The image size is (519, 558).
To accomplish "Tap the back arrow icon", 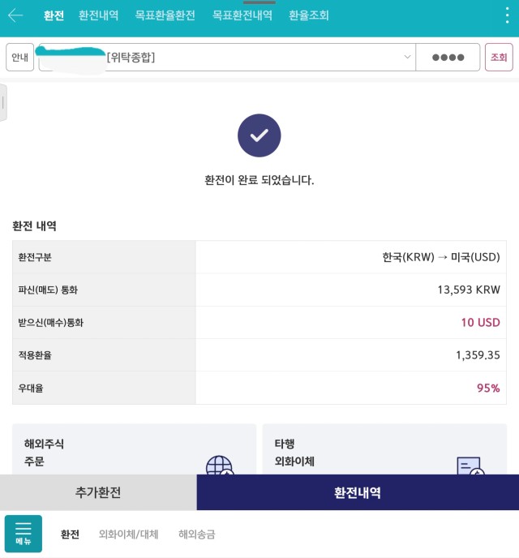I will coord(15,15).
